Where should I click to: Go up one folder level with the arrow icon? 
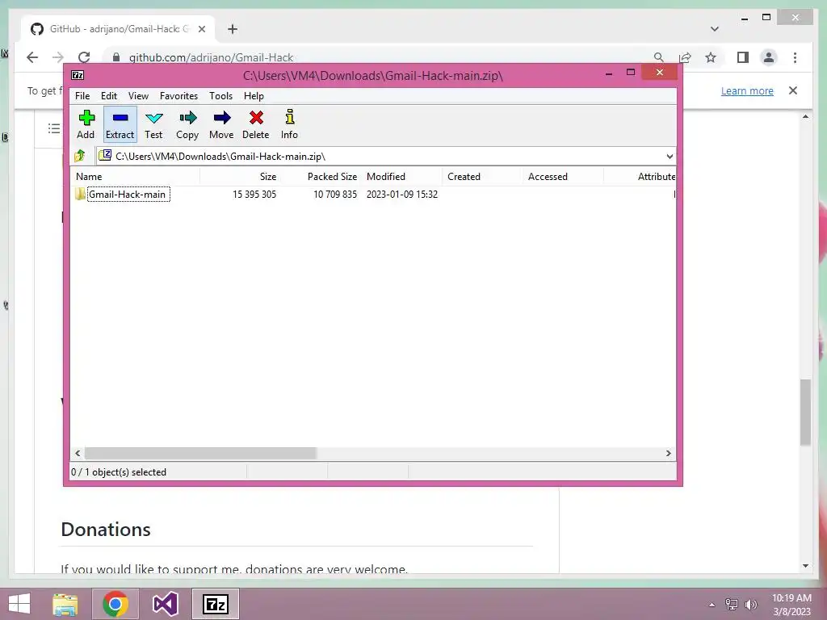click(x=80, y=156)
